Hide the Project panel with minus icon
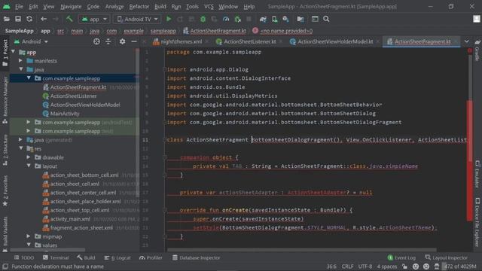482x271 pixels. tap(134, 41)
